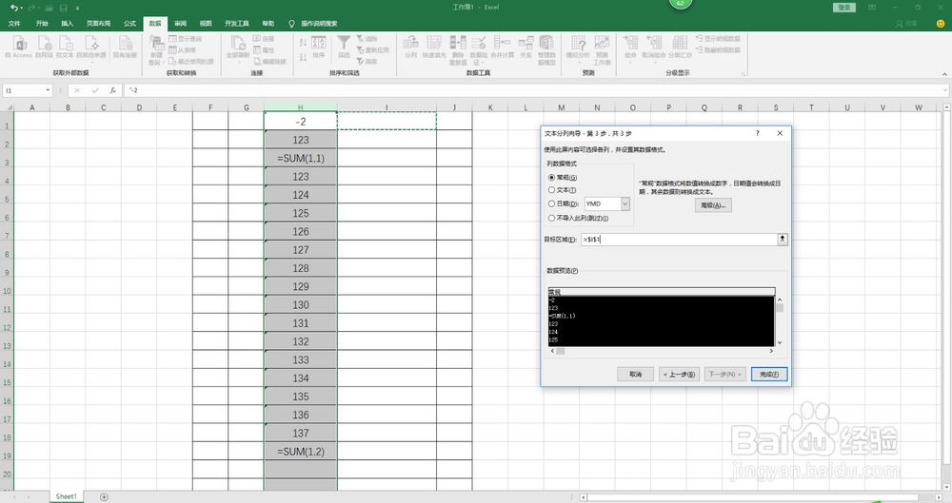Switch to the 开发工具 (Developer) tab

click(237, 24)
